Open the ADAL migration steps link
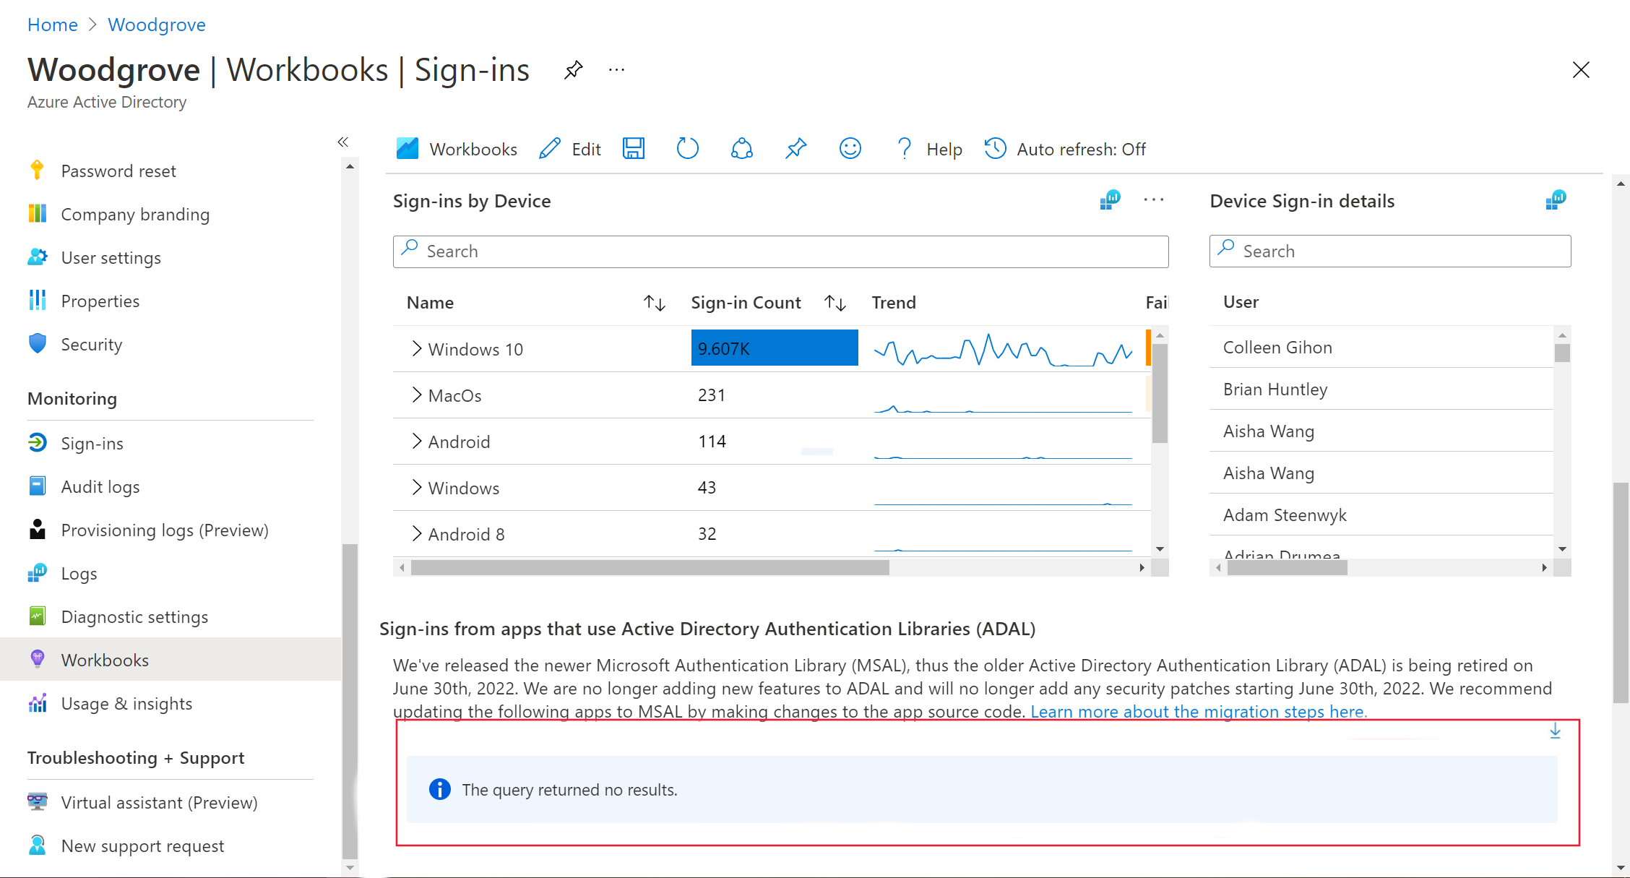This screenshot has width=1630, height=878. tap(1199, 711)
